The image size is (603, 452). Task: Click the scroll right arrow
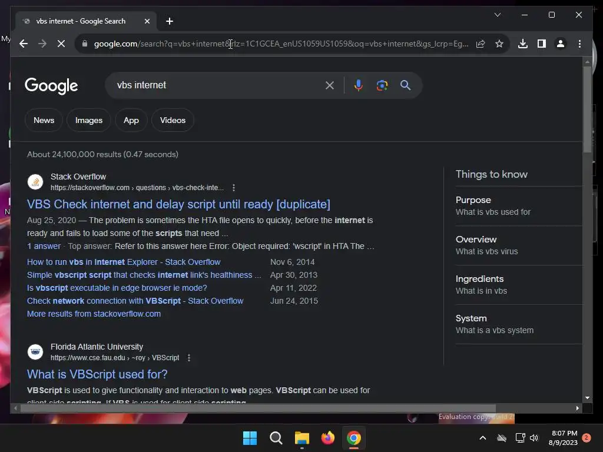pyautogui.click(x=577, y=408)
